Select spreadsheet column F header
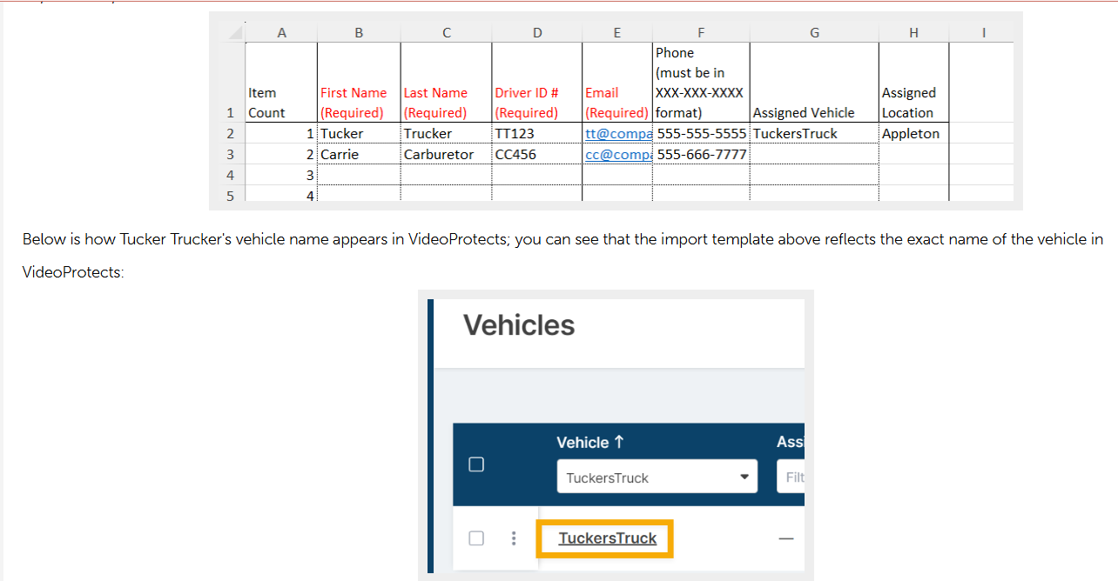Viewport: 1118px width, 581px height. (x=701, y=33)
